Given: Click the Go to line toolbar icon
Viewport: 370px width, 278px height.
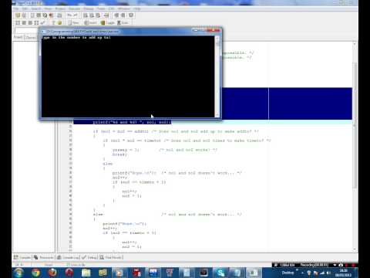Looking at the screenshot, I should [x=106, y=15].
